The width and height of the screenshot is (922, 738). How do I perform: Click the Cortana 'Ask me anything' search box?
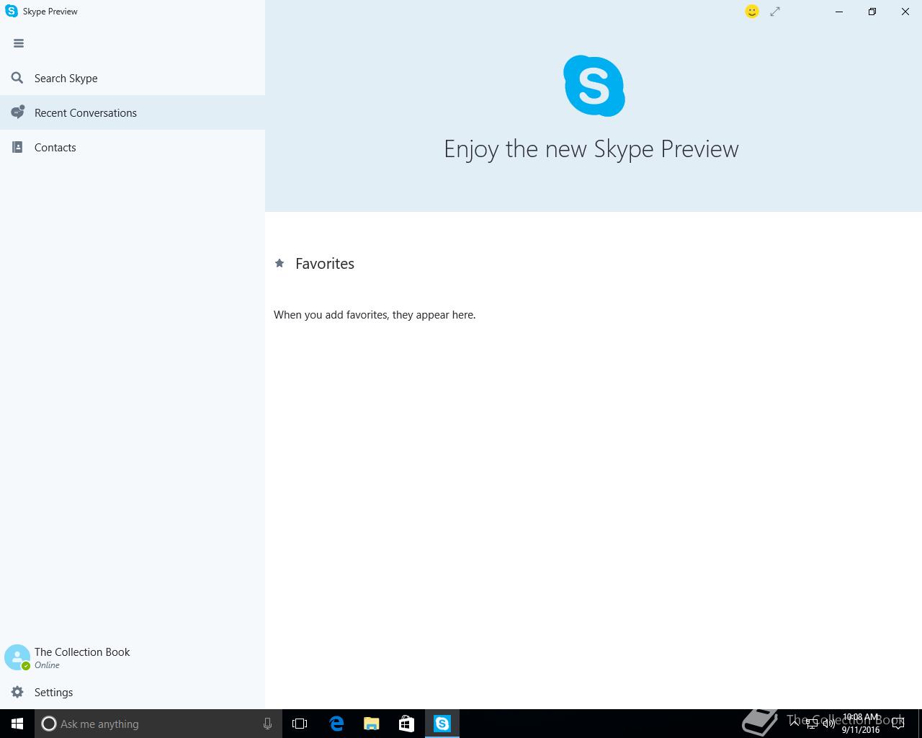pos(158,724)
